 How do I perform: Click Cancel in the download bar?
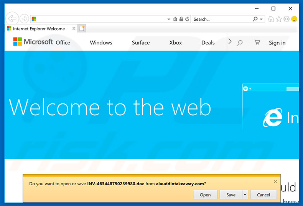pyautogui.click(x=263, y=195)
